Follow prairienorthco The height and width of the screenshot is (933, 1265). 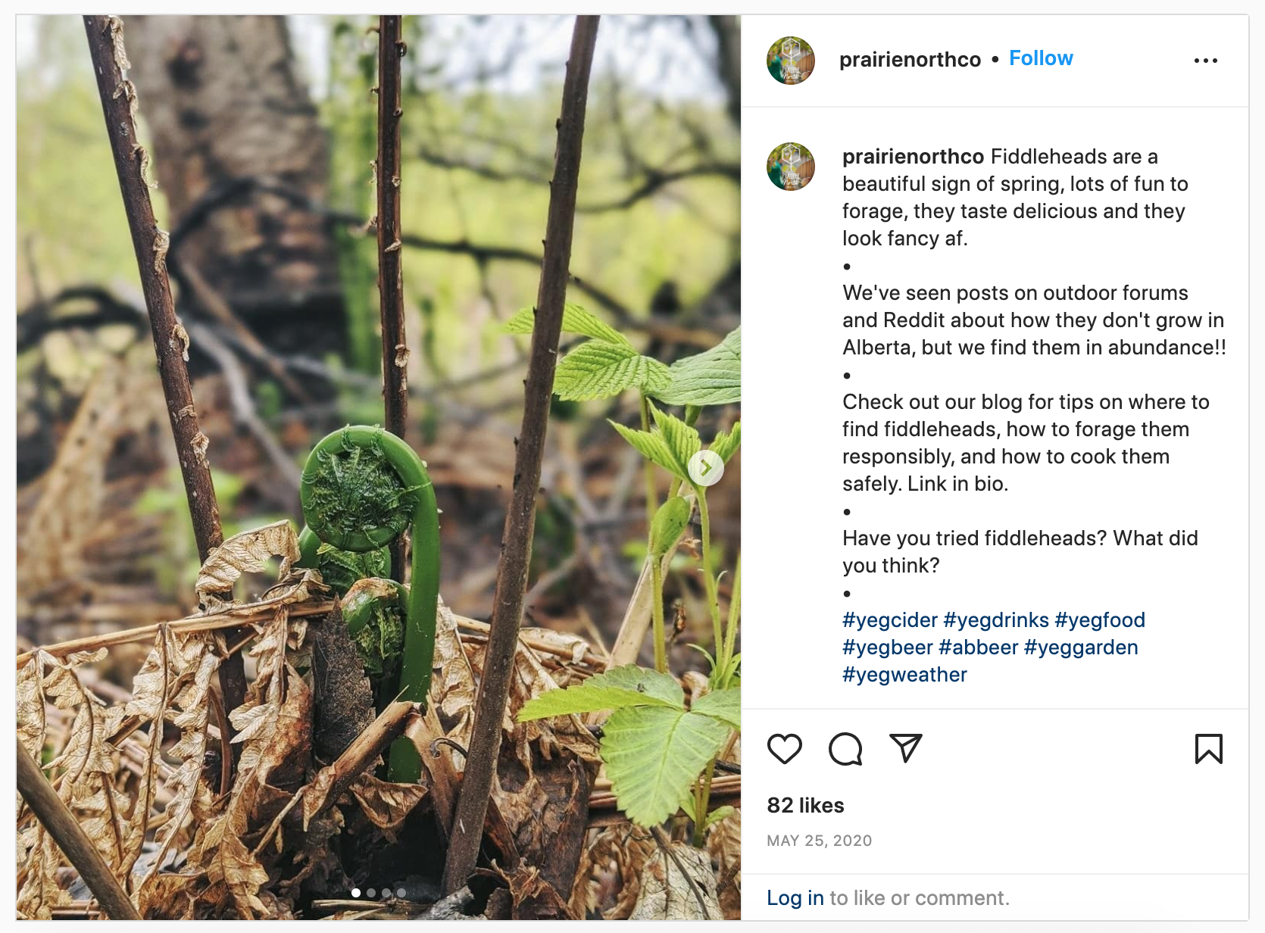(x=1041, y=58)
